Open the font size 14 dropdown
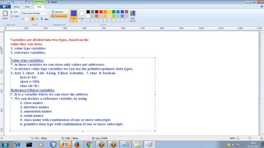 [28, 19]
